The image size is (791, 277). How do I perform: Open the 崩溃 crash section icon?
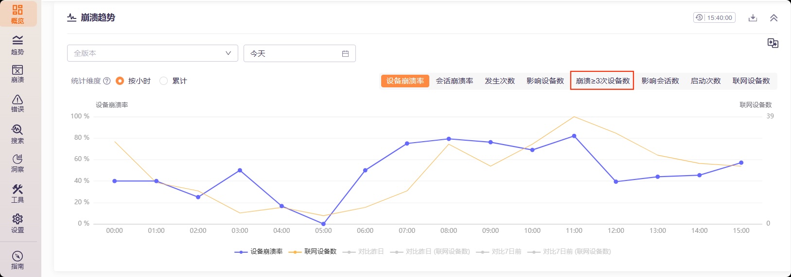coord(18,74)
